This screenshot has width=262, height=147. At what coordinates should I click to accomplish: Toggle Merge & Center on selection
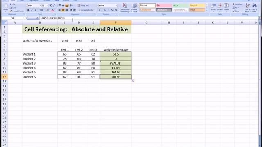click(86, 10)
